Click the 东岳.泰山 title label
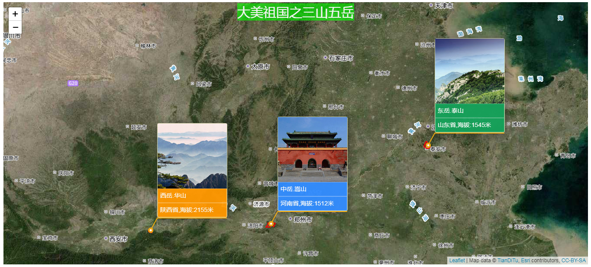 [451, 111]
